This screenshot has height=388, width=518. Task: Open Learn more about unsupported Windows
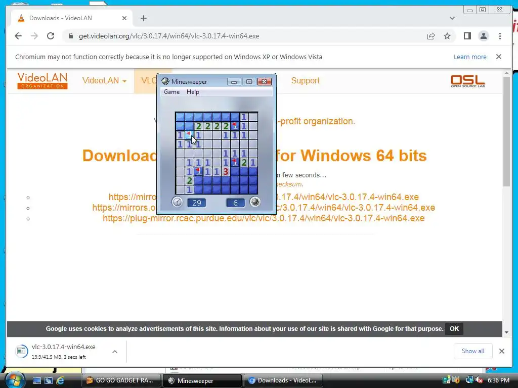tap(470, 57)
